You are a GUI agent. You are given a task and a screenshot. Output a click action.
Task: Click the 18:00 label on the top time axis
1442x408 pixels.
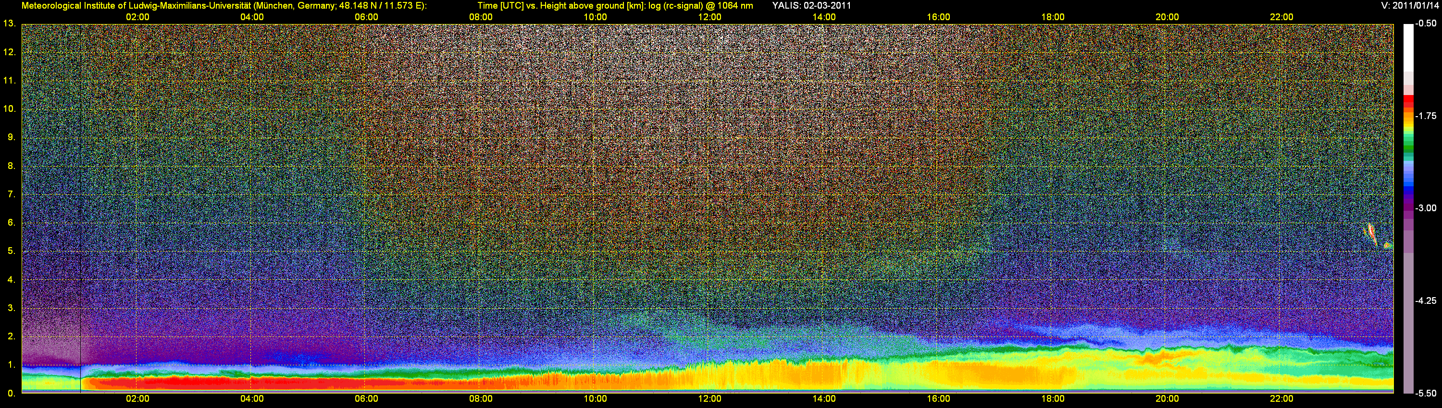pos(1053,17)
